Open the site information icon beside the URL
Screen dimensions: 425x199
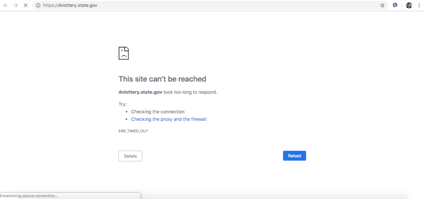(x=38, y=5)
